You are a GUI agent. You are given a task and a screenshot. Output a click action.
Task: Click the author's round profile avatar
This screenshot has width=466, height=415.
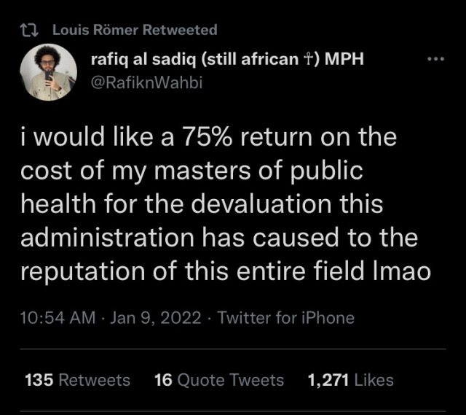click(48, 73)
